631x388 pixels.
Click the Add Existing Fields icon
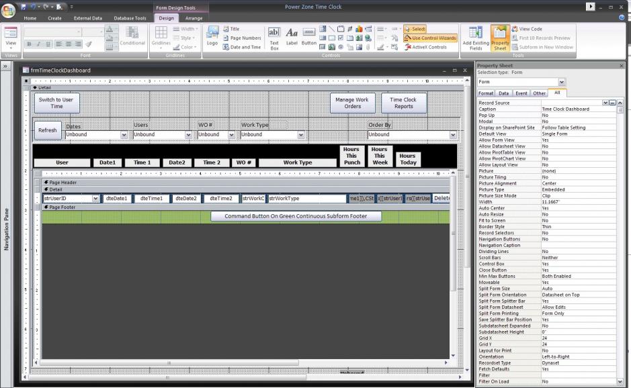tap(476, 39)
